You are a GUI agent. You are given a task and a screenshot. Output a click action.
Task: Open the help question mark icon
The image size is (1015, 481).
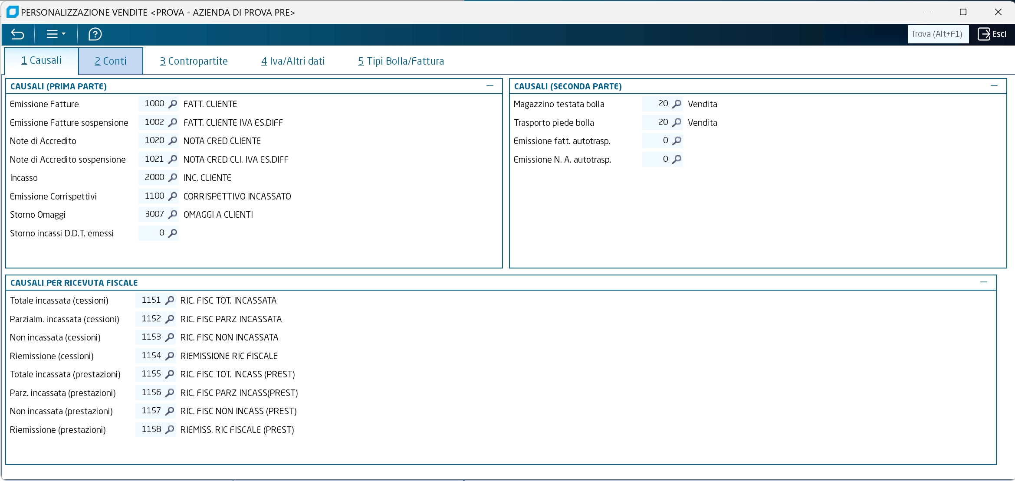pyautogui.click(x=95, y=34)
